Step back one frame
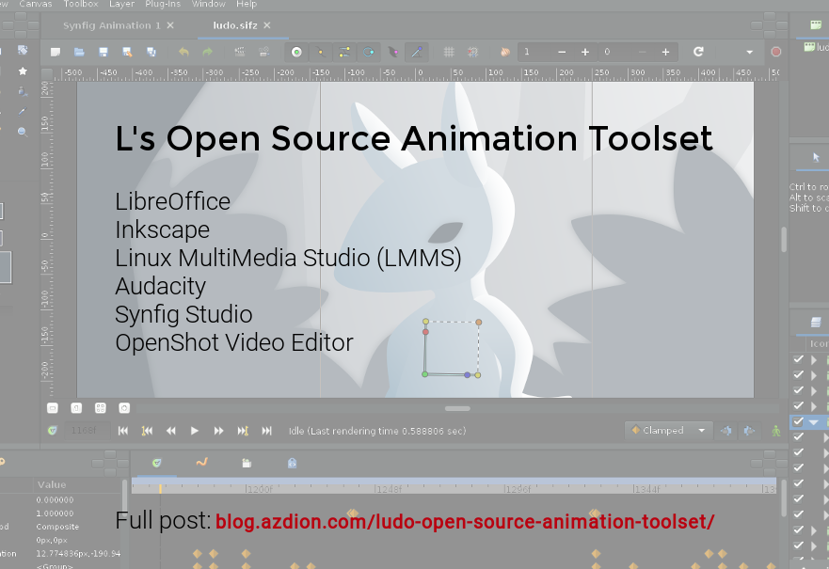829x569 pixels. 170,431
